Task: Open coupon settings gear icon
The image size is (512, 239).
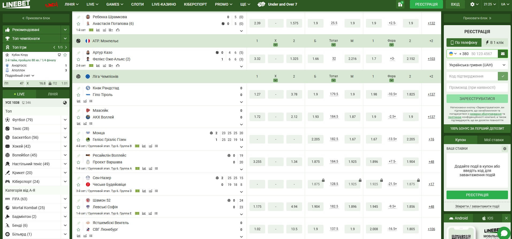Action: pos(505,149)
